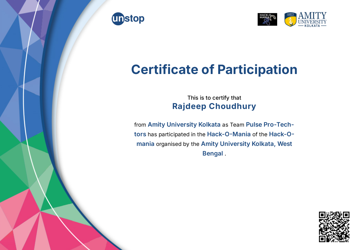Click 'This is to certify that' text

click(x=214, y=98)
